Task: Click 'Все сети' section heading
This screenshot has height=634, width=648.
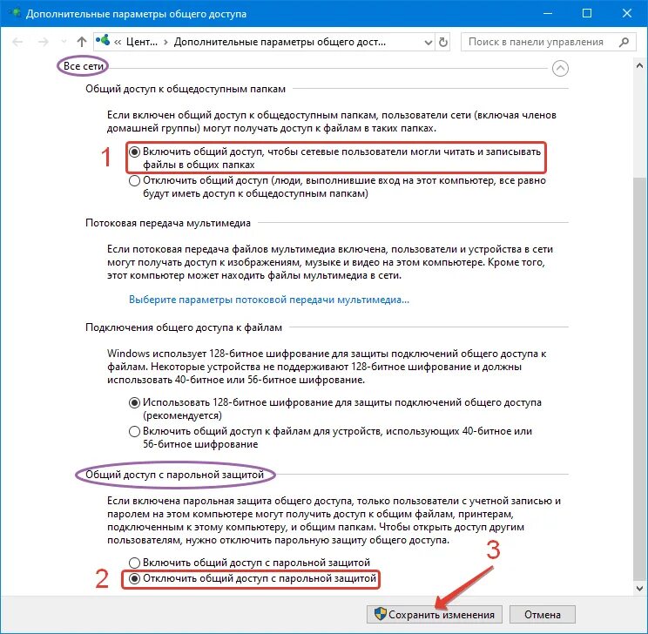Action: click(x=83, y=66)
